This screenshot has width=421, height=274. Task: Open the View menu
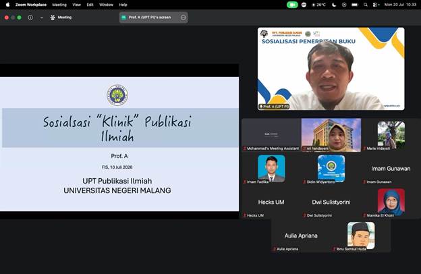click(x=76, y=5)
